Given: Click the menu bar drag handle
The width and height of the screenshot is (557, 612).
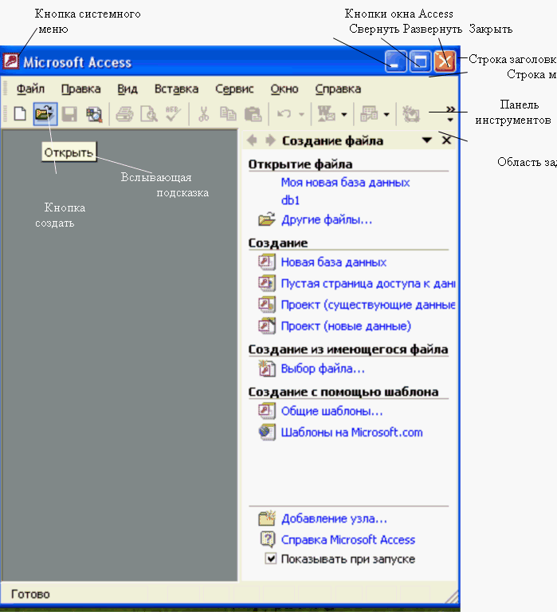Looking at the screenshot, I should (x=5, y=88).
